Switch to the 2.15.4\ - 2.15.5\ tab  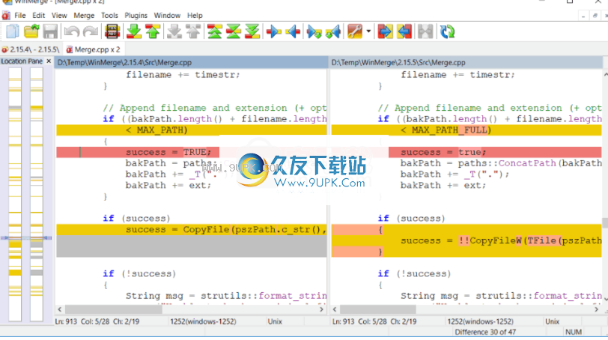(31, 49)
